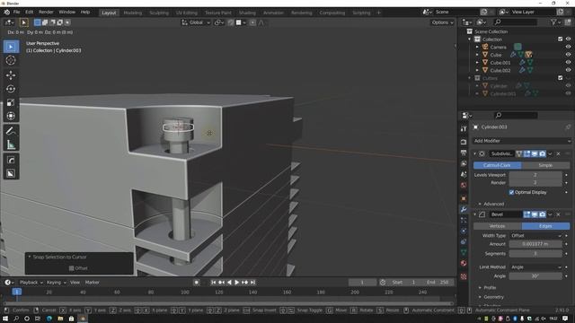Open the Render properties tab
The image size is (575, 323).
pyautogui.click(x=464, y=142)
